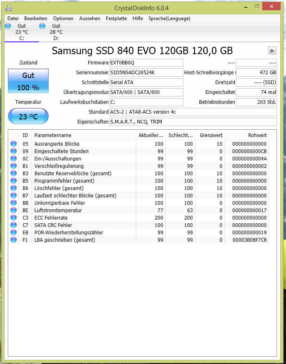Click the Samsung SSD 840 EVO 120GB title
Image resolution: width=286 pixels, height=364 pixels.
[142, 51]
